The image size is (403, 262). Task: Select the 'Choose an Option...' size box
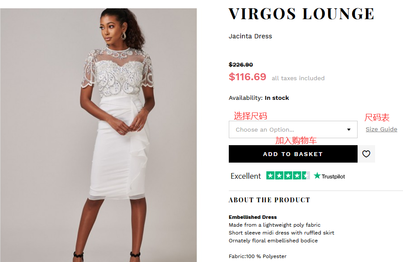pos(293,129)
